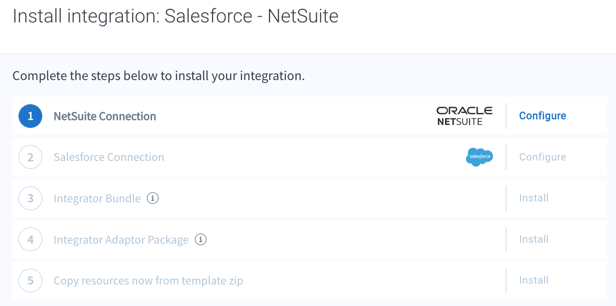Click 'Complete the steps below' instruction text
The height and width of the screenshot is (306, 616).
159,76
